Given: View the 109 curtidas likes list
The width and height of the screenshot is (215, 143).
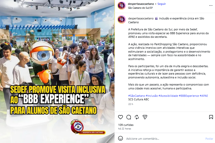Looking at the screenshot, I should coord(126,125).
